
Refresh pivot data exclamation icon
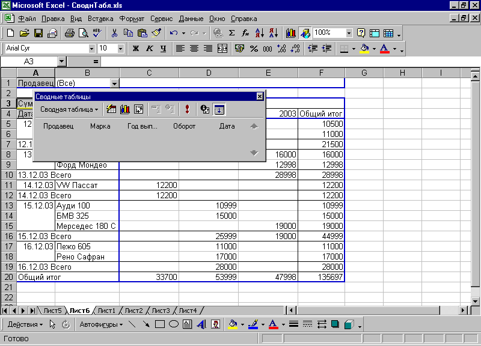(187, 109)
